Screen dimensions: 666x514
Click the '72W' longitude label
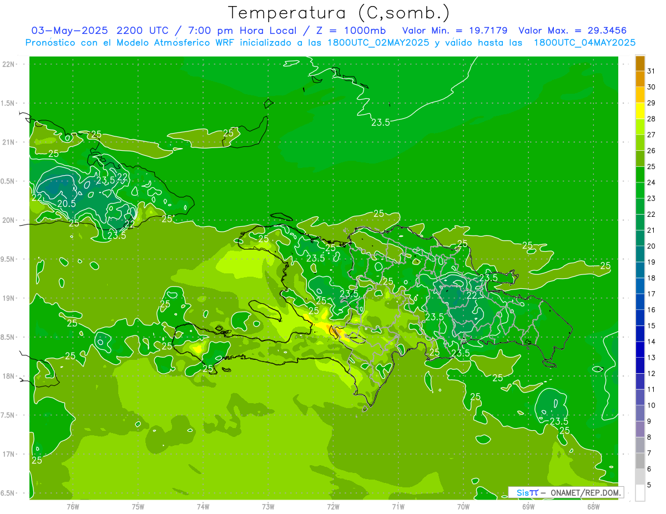[x=333, y=507]
